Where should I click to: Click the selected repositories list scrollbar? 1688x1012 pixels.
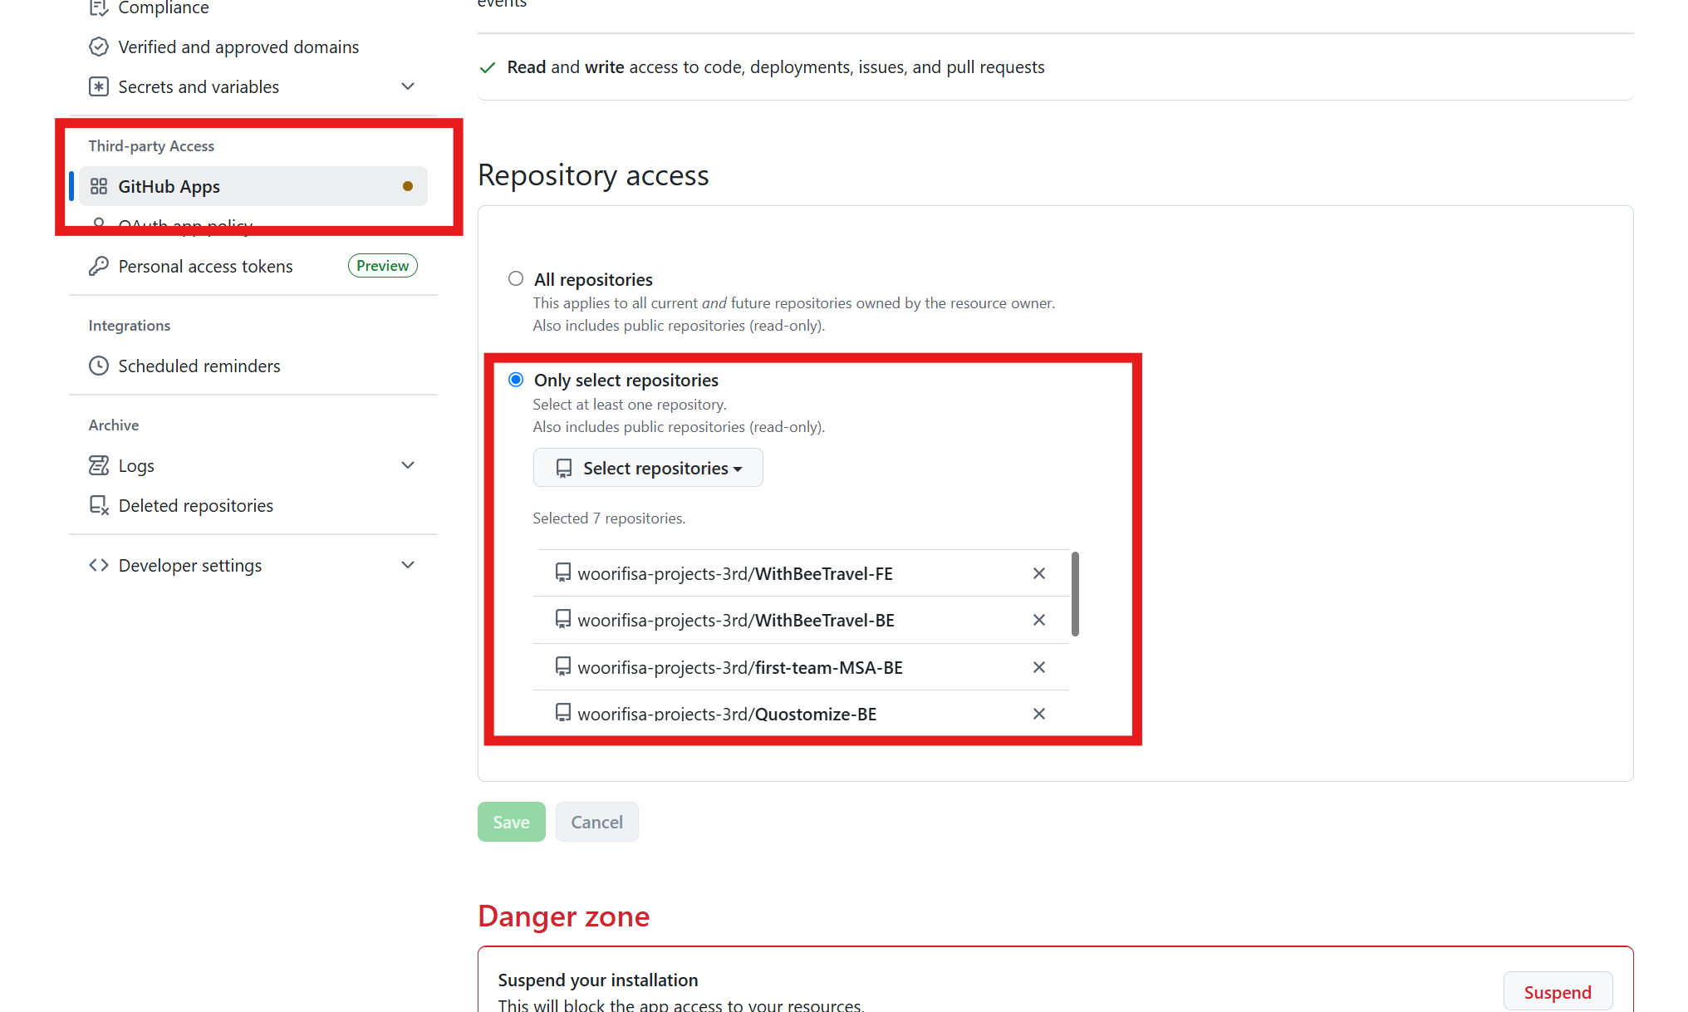pos(1075,594)
